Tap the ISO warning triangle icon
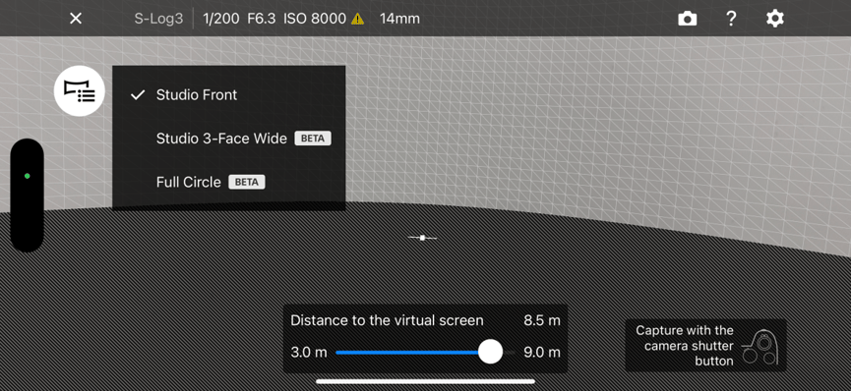This screenshot has height=391, width=851. click(357, 19)
